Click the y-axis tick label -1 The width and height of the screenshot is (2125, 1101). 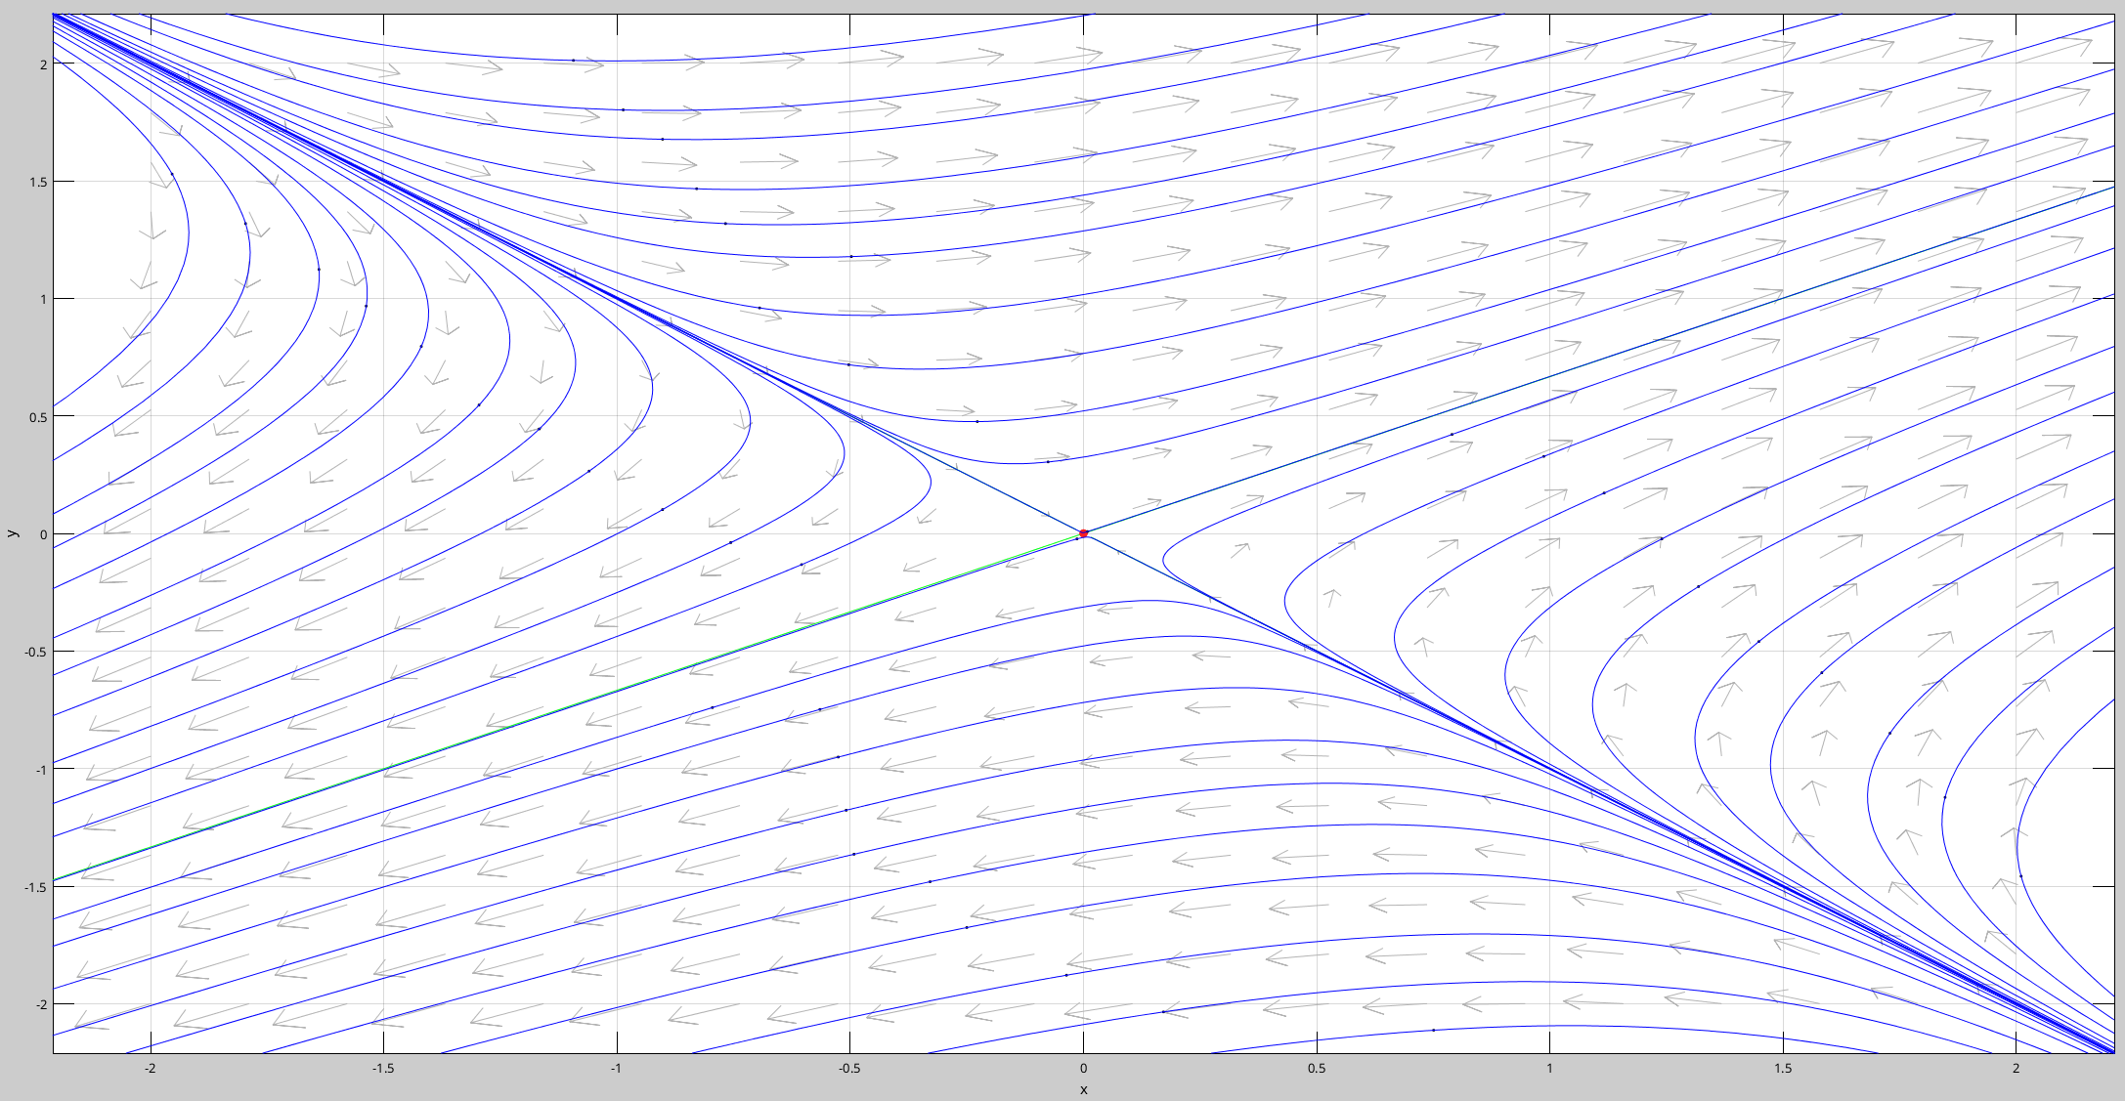coord(41,770)
